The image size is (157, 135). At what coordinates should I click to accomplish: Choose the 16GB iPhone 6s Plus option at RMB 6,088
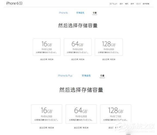point(47,114)
